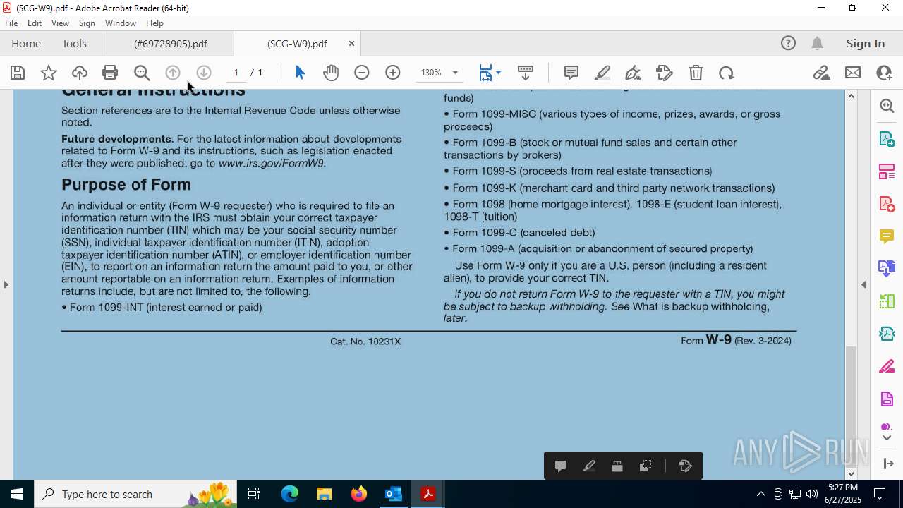This screenshot has height=508, width=903.
Task: Open the Window menu
Action: click(121, 23)
